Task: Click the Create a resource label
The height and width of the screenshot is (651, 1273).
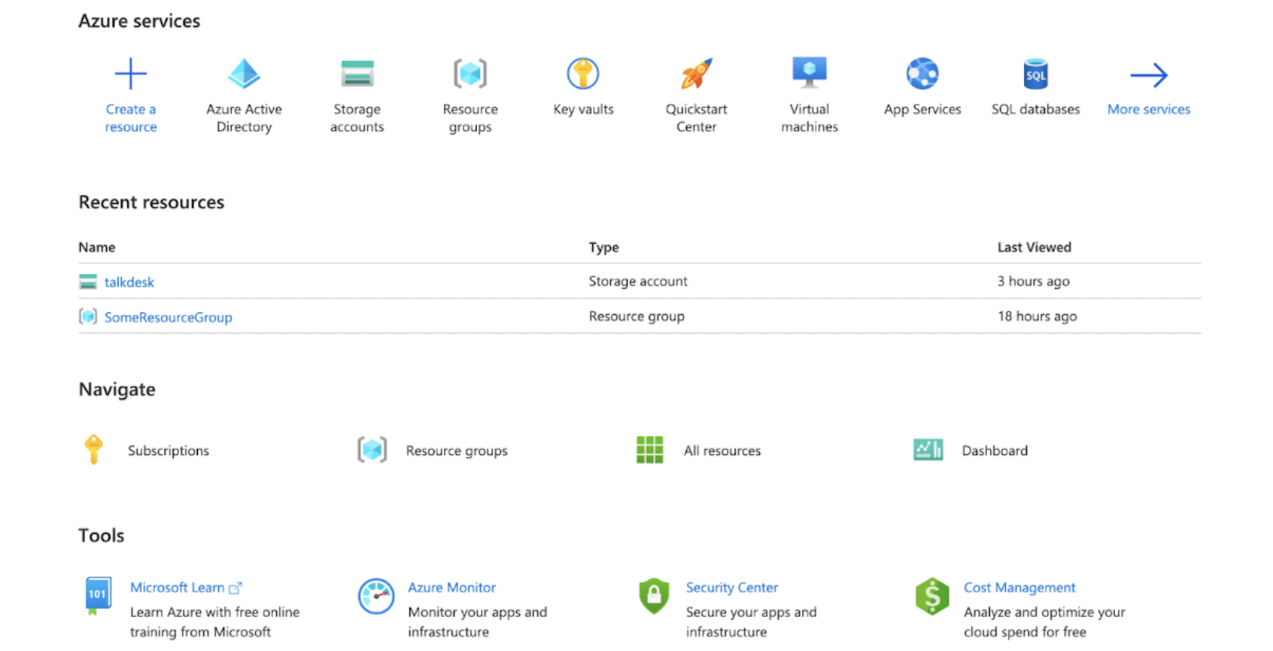Action: [131, 118]
